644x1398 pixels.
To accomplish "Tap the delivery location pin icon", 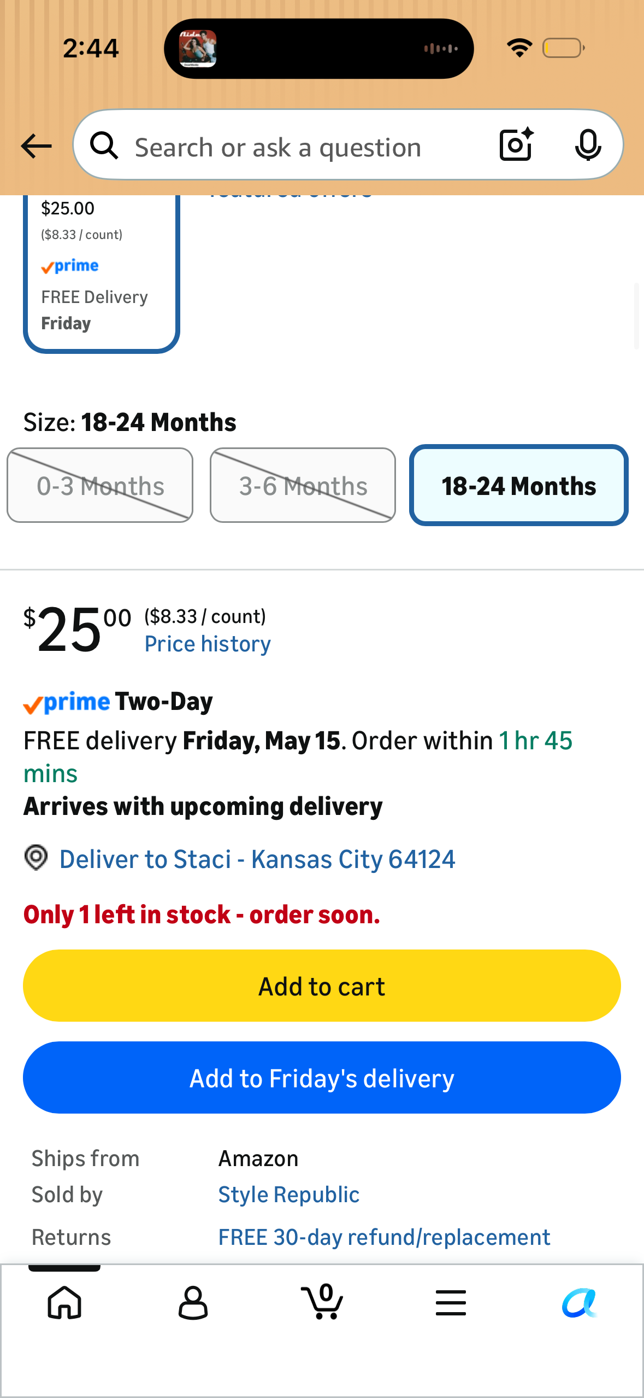I will (36, 858).
